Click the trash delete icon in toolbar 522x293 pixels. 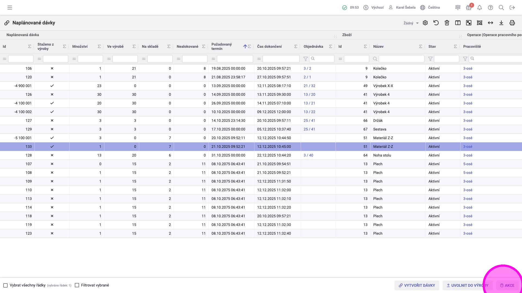click(447, 23)
